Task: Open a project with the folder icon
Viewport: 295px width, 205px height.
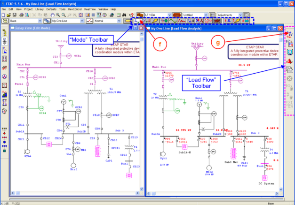Action: (8, 15)
